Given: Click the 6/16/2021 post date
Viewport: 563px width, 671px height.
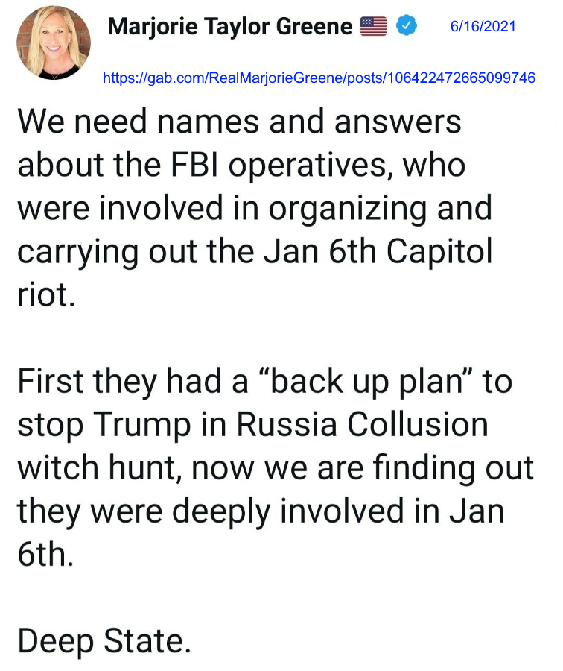Looking at the screenshot, I should coord(483,27).
